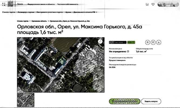Click the main satellite map image
The width and height of the screenshot is (180, 108).
click(x=61, y=65)
